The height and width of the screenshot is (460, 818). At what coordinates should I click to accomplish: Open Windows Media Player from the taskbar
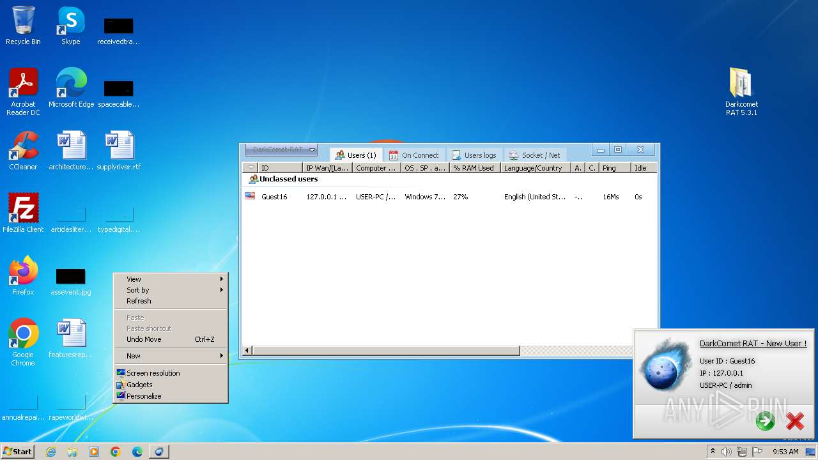coord(94,452)
